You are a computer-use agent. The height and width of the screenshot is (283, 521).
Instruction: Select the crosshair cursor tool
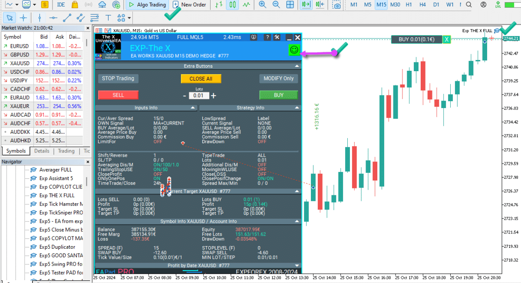[x=23, y=18]
